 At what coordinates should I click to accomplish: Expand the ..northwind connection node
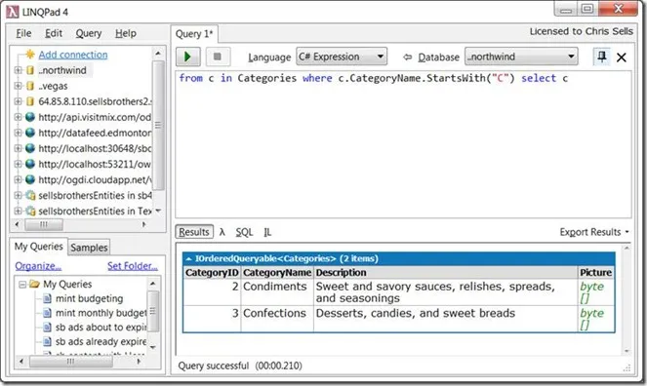tap(18, 70)
